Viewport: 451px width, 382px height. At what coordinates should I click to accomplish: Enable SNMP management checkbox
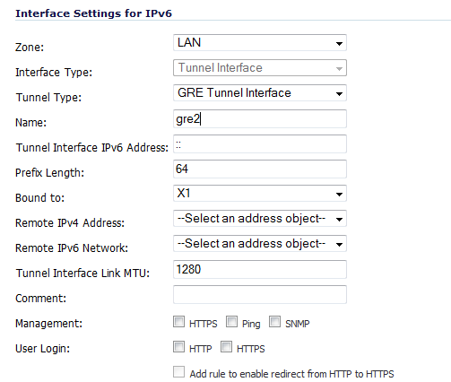pyautogui.click(x=274, y=322)
